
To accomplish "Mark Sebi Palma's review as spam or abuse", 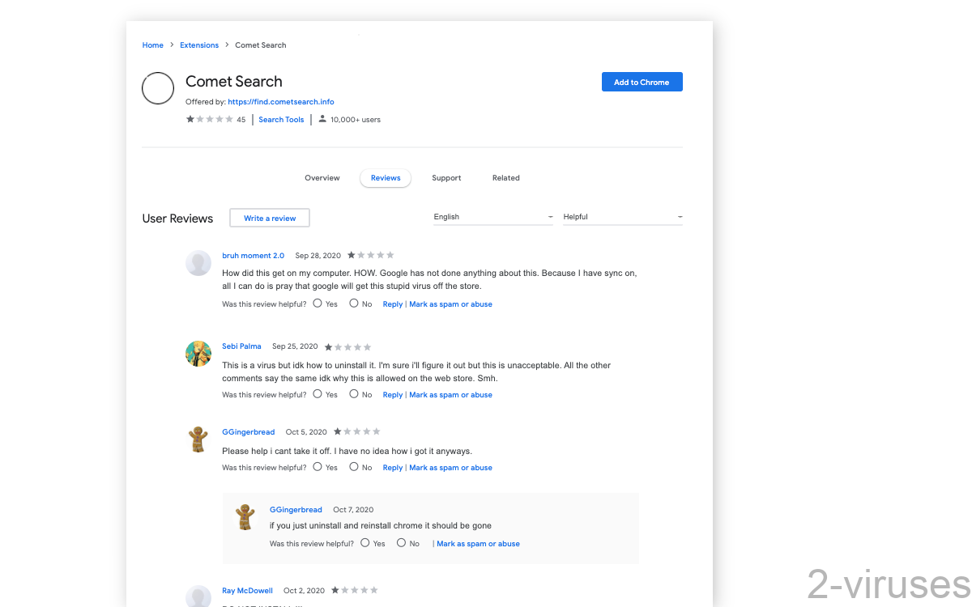I will point(450,394).
